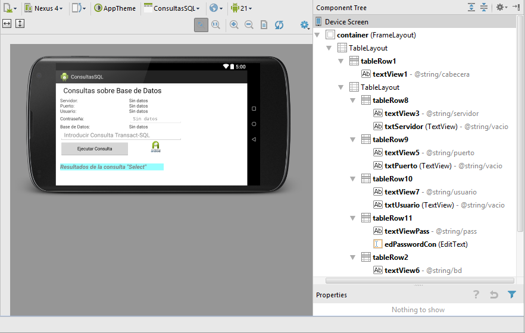The height and width of the screenshot is (333, 525).
Task: Collapse the first TableLayout node
Action: click(x=329, y=48)
